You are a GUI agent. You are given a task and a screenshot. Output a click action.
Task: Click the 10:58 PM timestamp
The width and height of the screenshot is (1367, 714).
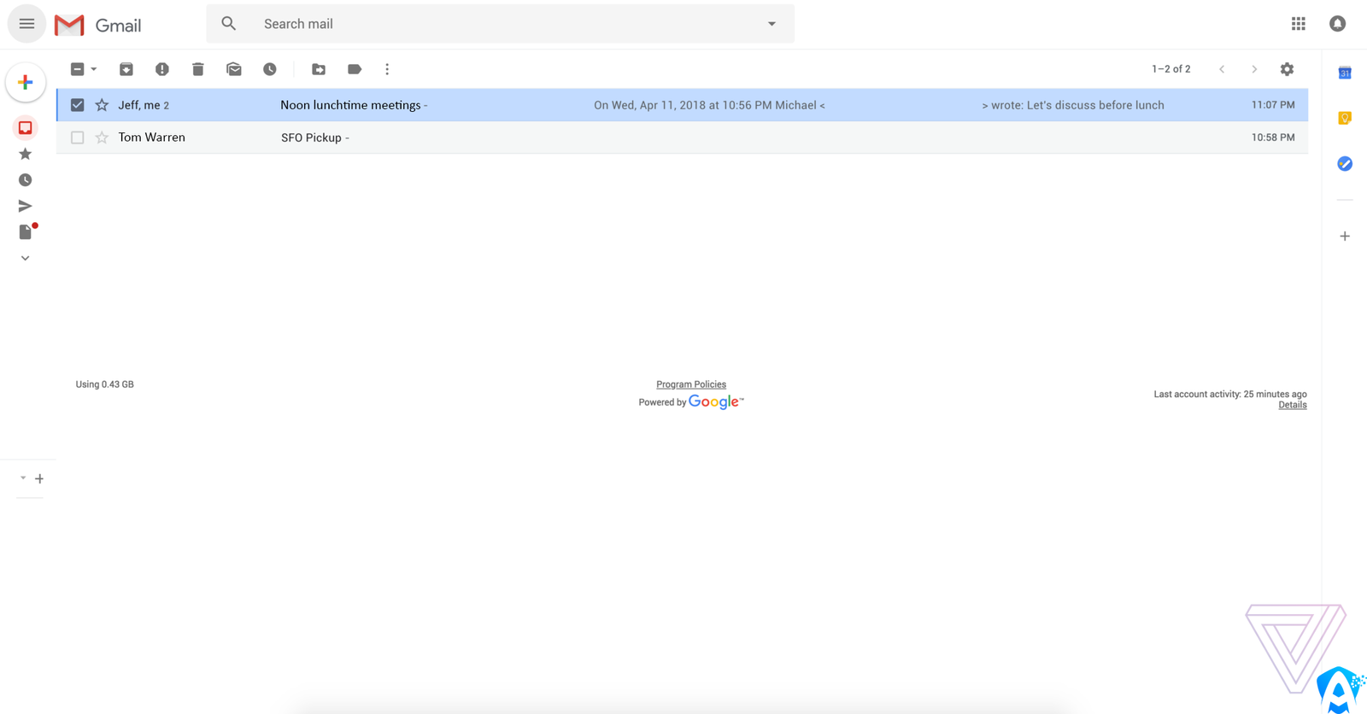coord(1273,138)
